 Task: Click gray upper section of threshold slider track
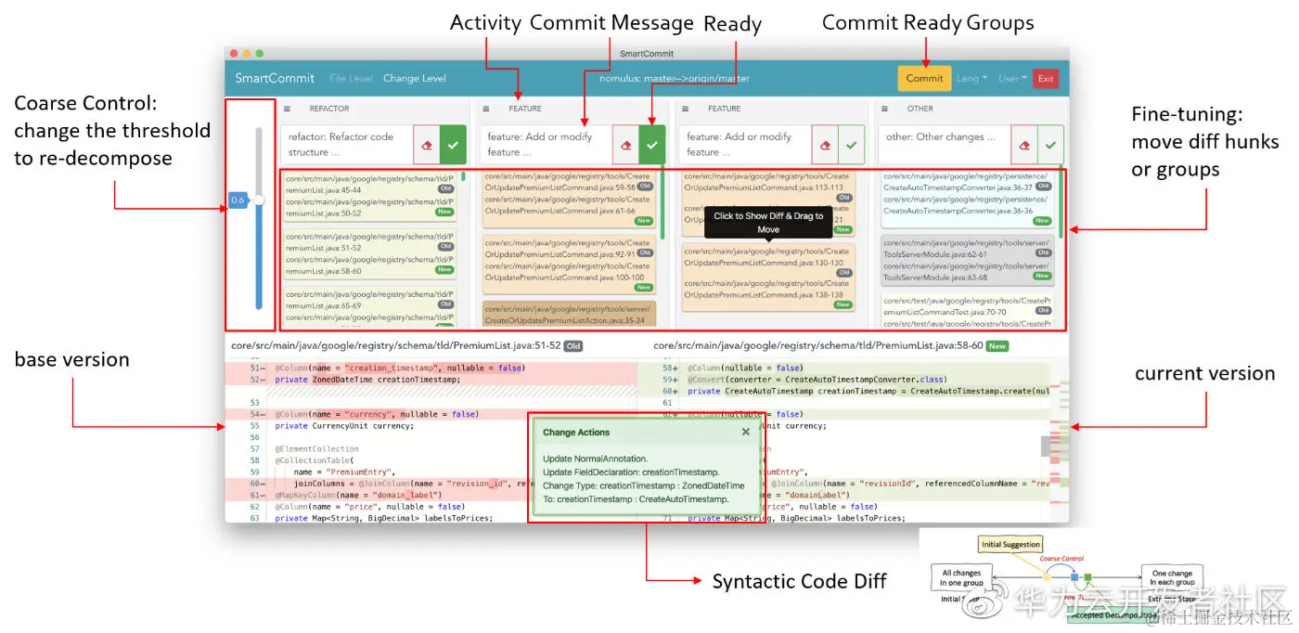259,160
